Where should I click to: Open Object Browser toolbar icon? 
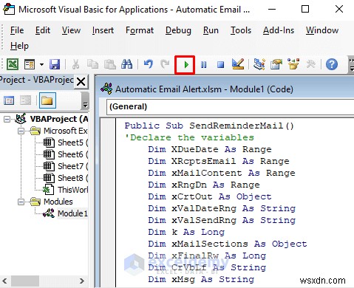pos(293,64)
